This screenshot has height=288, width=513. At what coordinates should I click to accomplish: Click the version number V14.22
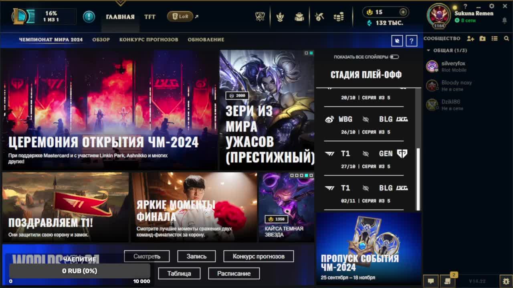477,281
